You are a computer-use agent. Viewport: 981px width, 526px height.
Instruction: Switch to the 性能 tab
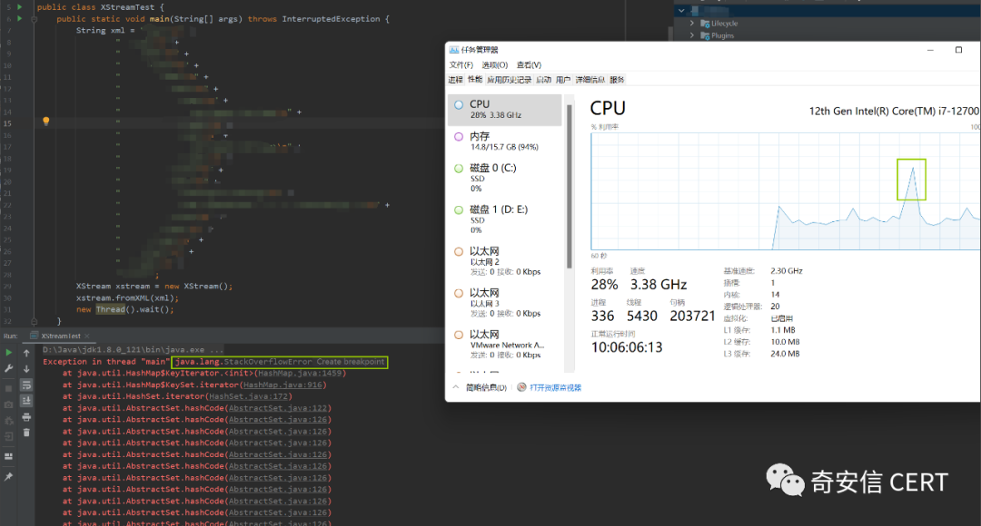click(475, 80)
